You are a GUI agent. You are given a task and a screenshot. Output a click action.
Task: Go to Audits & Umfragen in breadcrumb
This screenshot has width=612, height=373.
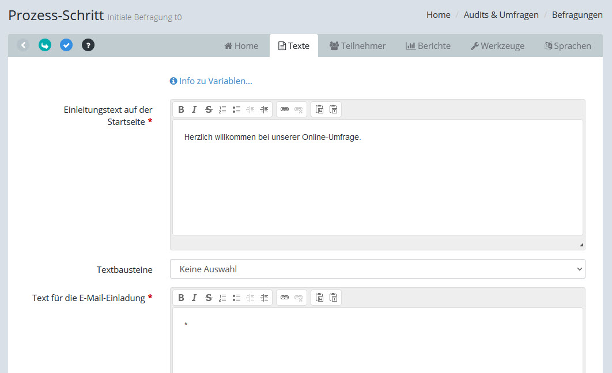coord(501,15)
